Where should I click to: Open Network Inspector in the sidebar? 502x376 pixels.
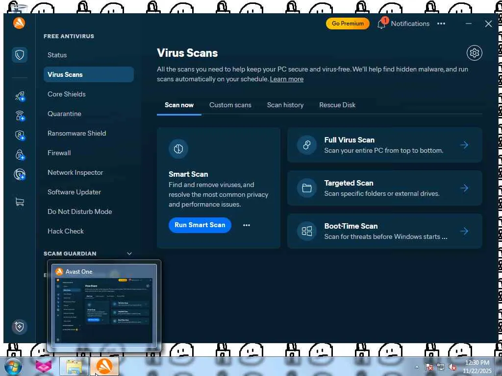coord(89,172)
